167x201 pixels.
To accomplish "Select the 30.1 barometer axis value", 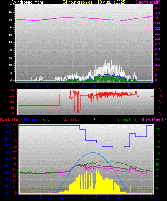I will pos(158,13).
